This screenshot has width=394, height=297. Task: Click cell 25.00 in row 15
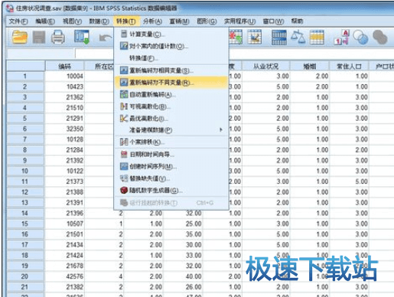click(x=184, y=224)
